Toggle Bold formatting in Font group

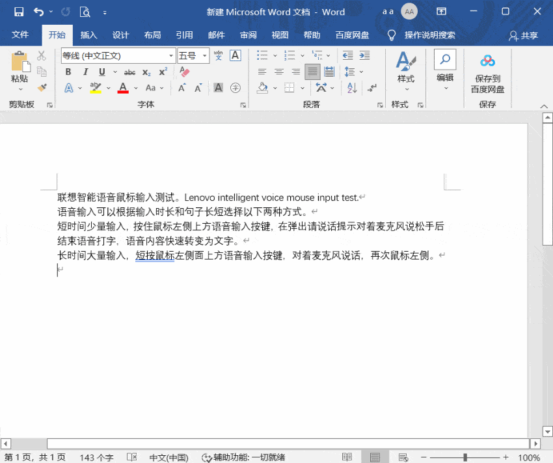[68, 72]
